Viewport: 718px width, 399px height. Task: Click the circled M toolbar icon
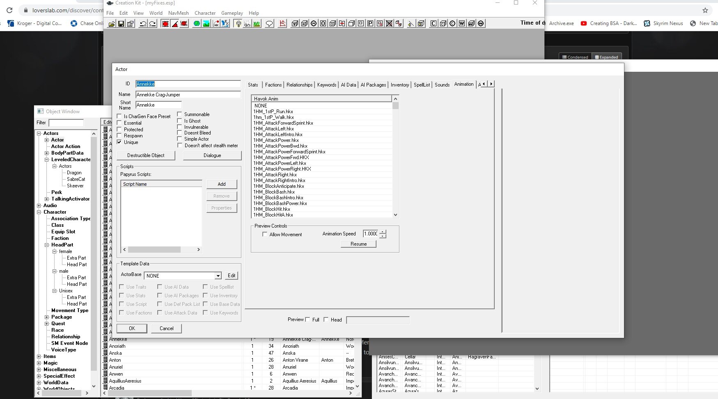(x=314, y=24)
